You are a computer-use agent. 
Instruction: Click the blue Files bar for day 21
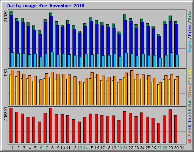(125, 36)
